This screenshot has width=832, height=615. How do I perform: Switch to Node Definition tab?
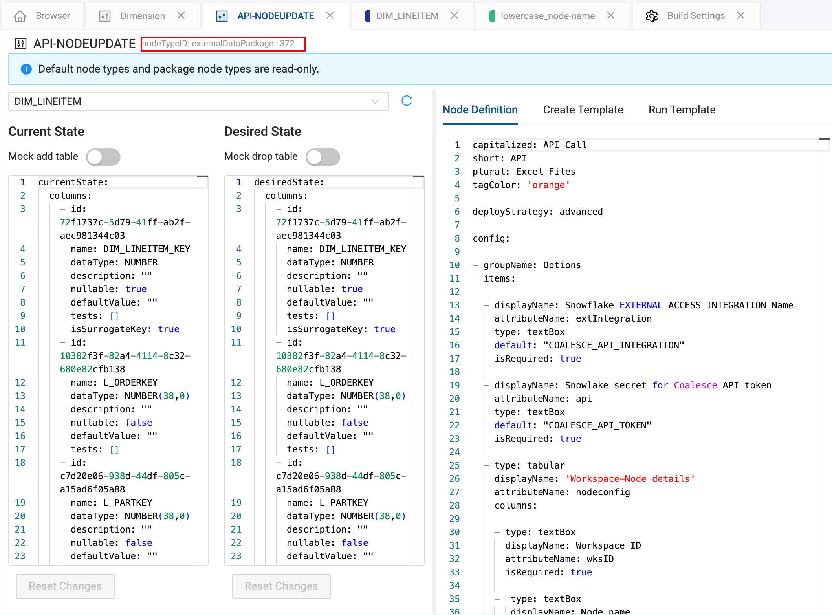click(x=480, y=110)
